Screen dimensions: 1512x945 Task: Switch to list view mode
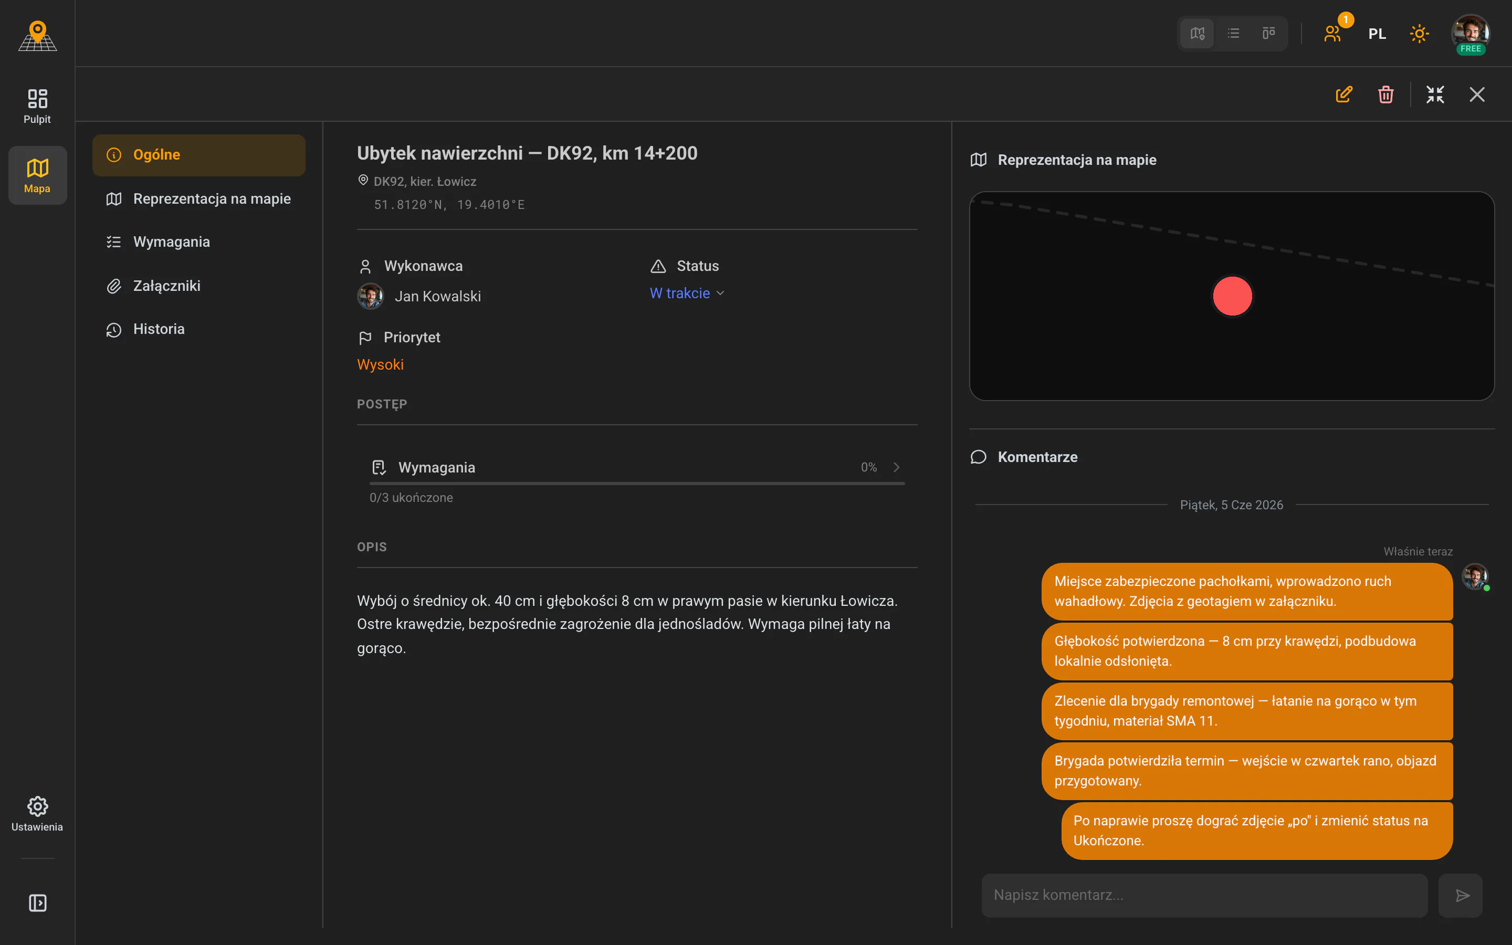point(1233,34)
